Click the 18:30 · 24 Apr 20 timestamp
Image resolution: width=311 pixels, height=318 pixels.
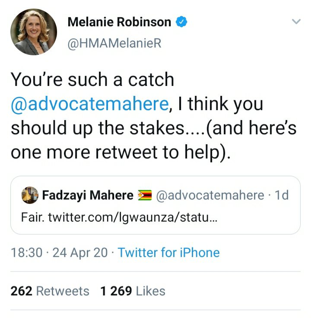(x=59, y=252)
